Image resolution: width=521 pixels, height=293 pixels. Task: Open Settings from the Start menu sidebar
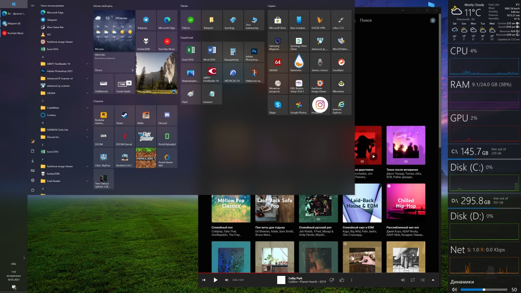33,180
